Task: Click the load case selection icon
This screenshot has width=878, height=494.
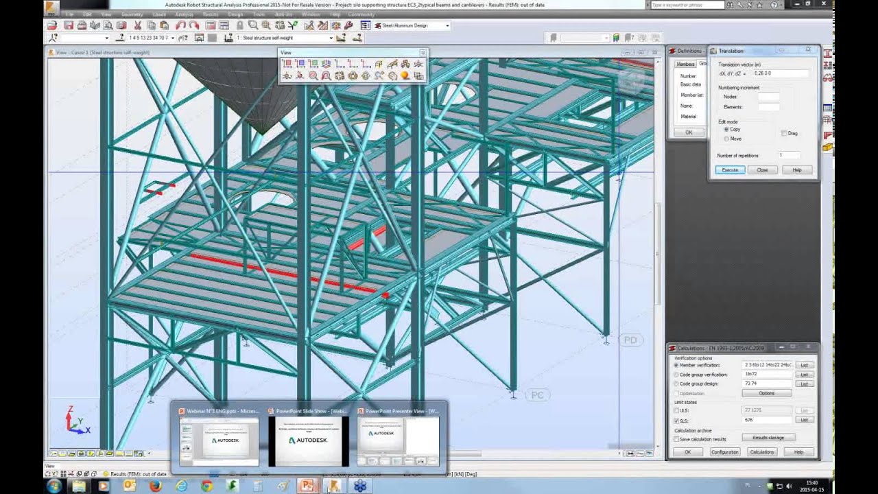Action: pyautogui.click(x=228, y=38)
